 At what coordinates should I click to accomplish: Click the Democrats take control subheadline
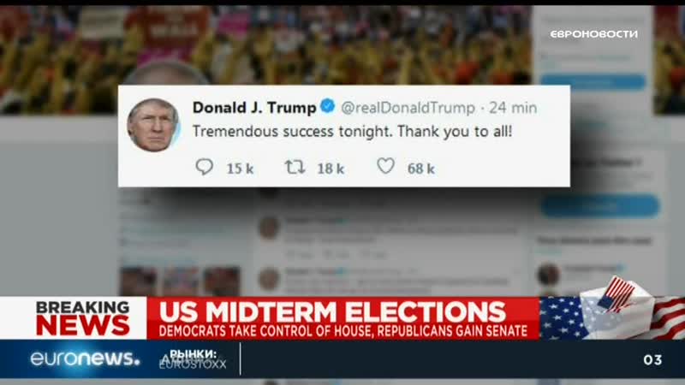click(343, 331)
